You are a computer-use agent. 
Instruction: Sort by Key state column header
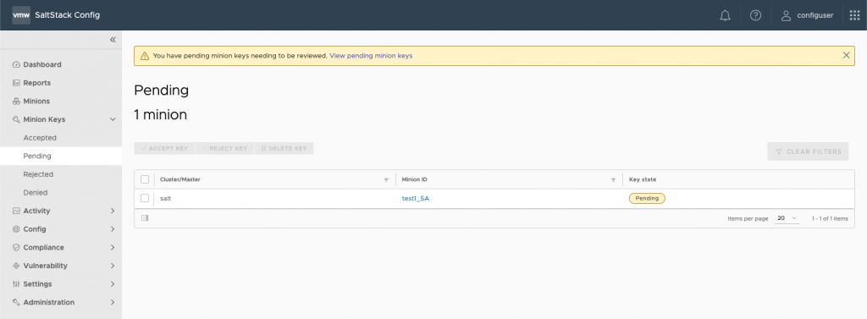pos(643,179)
